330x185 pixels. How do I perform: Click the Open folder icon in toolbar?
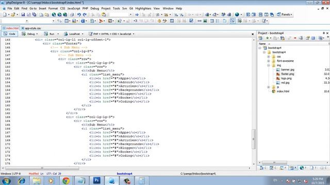point(13,14)
